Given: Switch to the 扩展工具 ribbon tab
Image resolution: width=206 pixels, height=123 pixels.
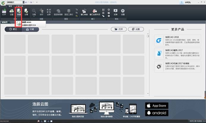Looking at the screenshot, I should (19, 6).
